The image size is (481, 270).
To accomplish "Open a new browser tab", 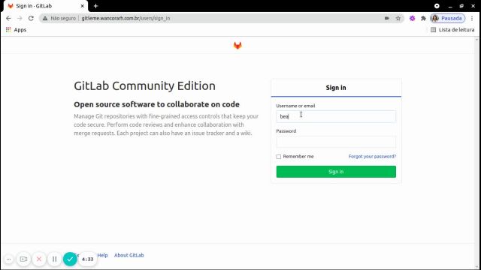I will tap(95, 6).
